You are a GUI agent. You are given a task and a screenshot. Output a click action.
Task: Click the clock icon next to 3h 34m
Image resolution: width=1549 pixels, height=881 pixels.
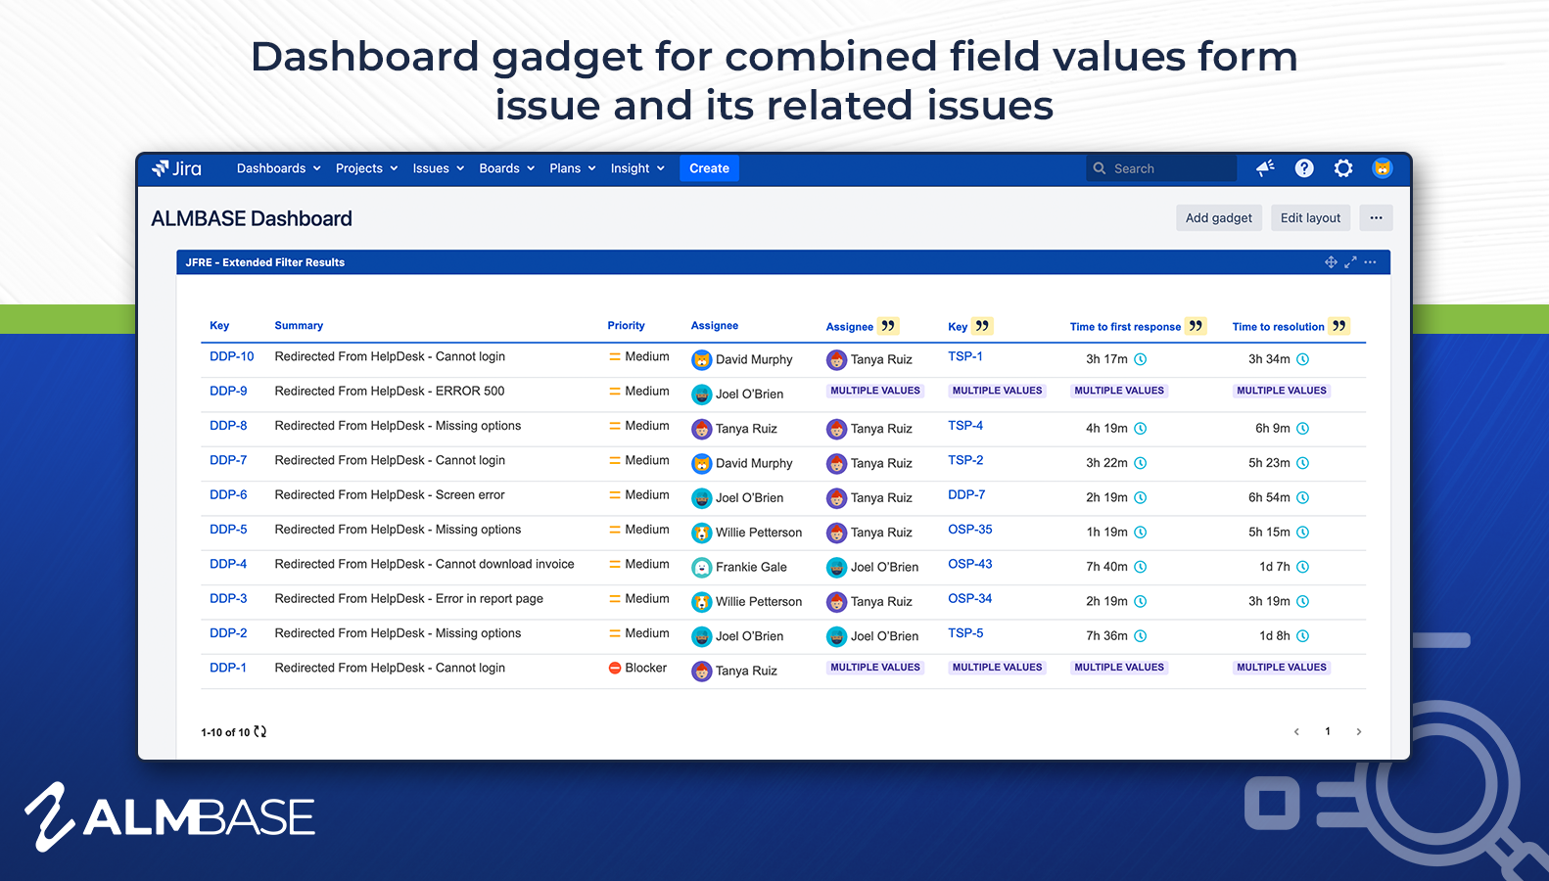coord(1303,359)
